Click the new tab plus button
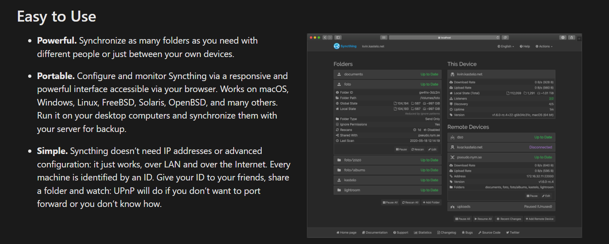 pyautogui.click(x=579, y=38)
